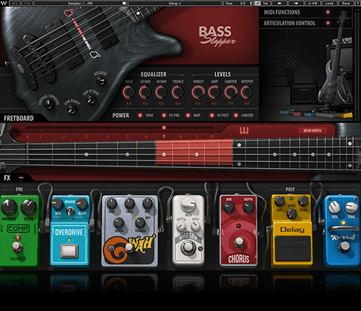The height and width of the screenshot is (311, 361).
Task: Toggle the Phaser pedal footswitch
Action: click(x=188, y=248)
